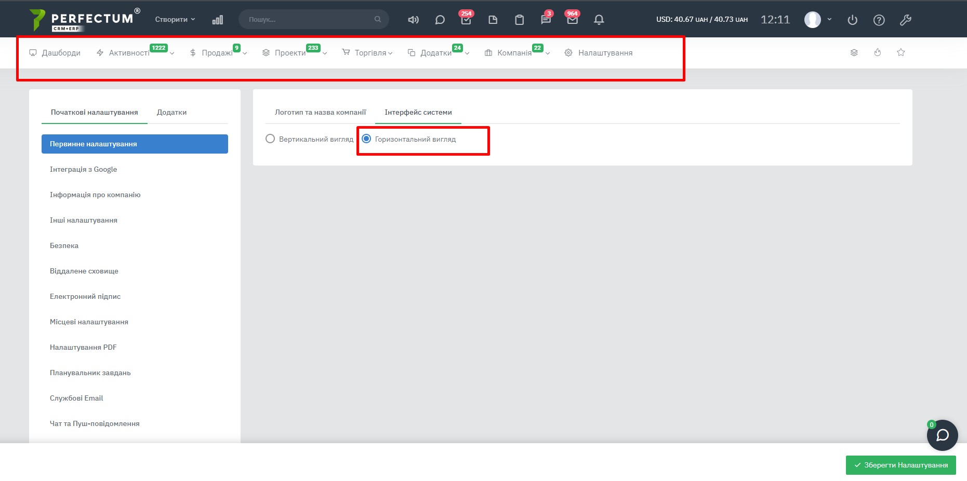The height and width of the screenshot is (481, 967).
Task: Open the floating chat bubble widget
Action: coord(942,435)
